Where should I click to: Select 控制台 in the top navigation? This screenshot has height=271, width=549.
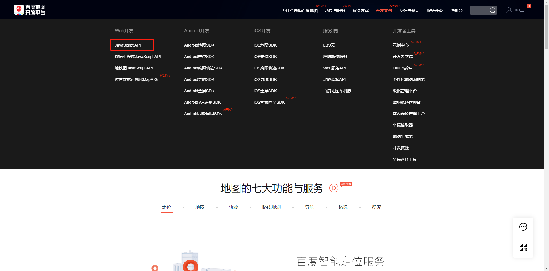[x=456, y=11]
